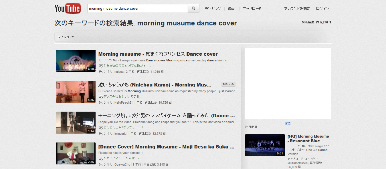Open the ランキング menu item
The image size is (386, 169).
213,9
